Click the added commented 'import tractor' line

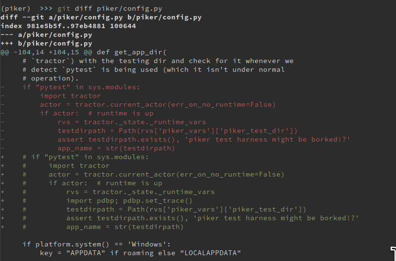click(79, 166)
